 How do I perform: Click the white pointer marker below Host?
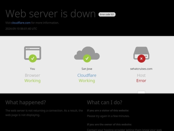tap(142, 92)
